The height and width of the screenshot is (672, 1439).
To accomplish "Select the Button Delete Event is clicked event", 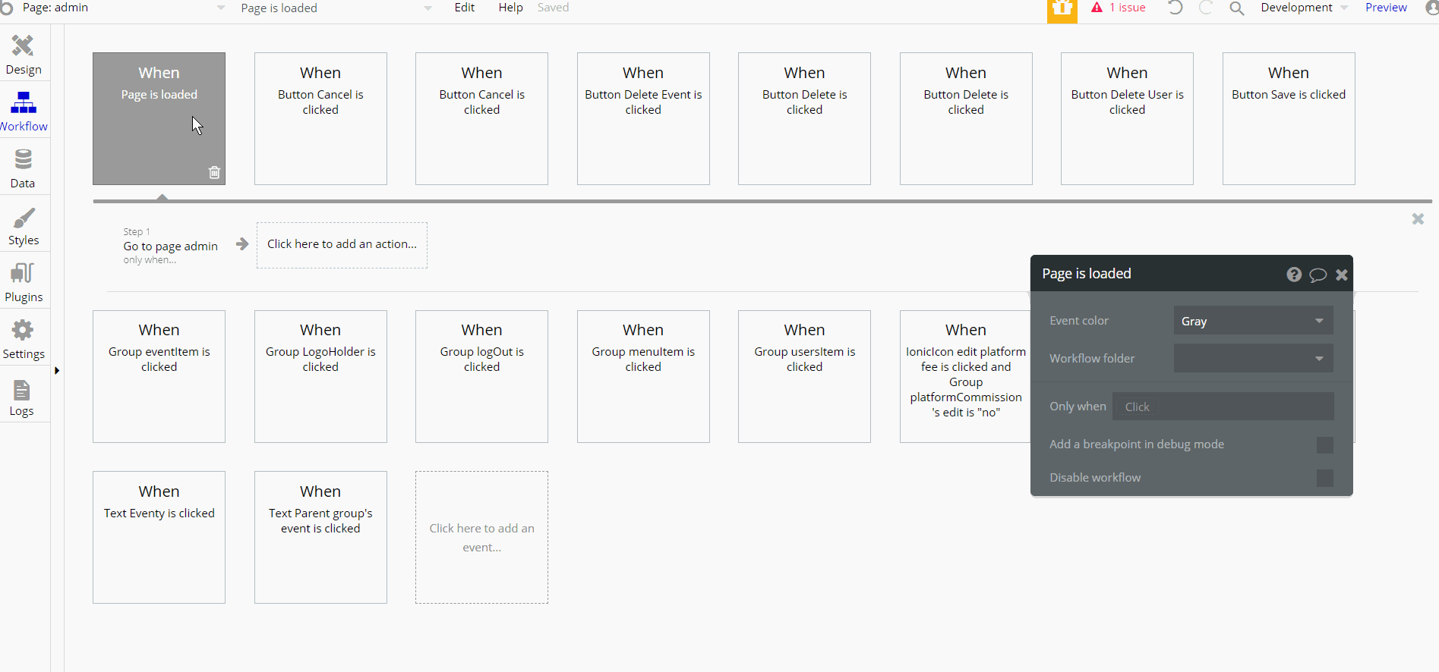I will (x=643, y=118).
